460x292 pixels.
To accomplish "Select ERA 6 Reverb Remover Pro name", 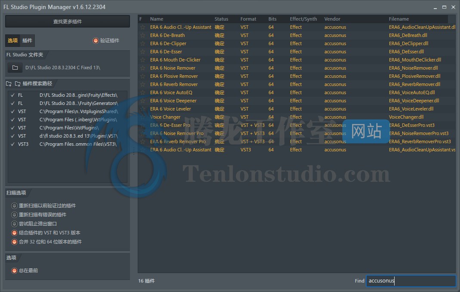I will (x=178, y=142).
